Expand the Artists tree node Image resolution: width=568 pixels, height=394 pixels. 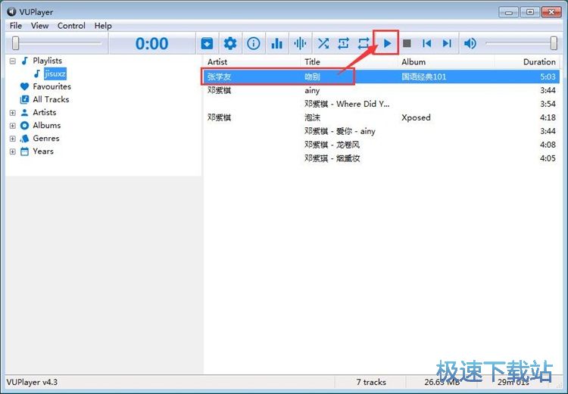pos(13,113)
